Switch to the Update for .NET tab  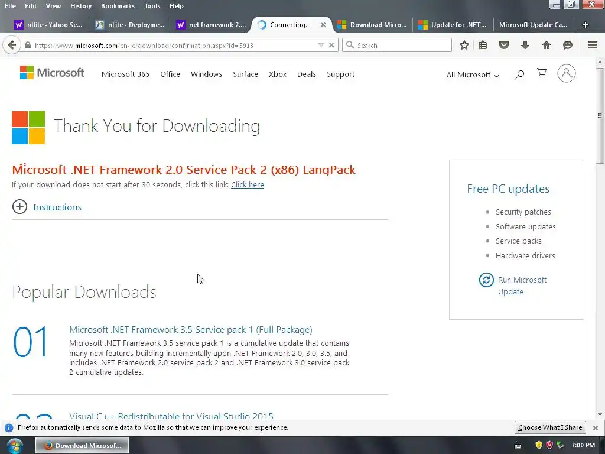pos(453,25)
